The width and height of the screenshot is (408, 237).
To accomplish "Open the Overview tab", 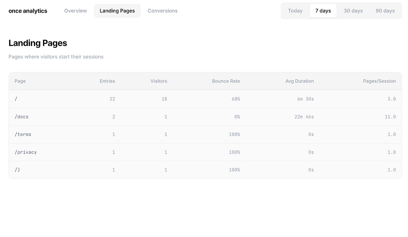I will (x=75, y=11).
